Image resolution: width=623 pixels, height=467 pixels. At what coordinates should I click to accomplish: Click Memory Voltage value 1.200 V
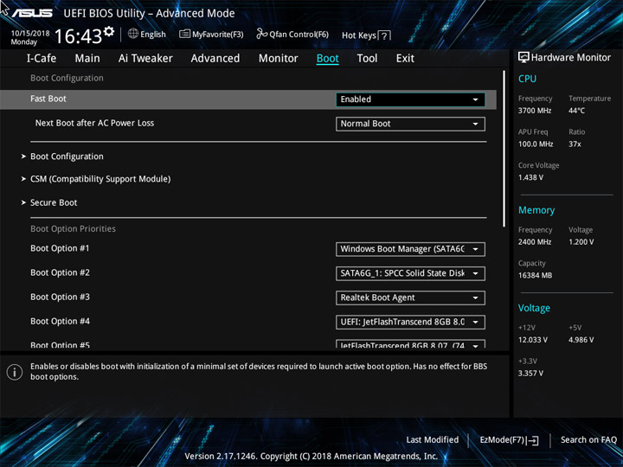pos(581,242)
